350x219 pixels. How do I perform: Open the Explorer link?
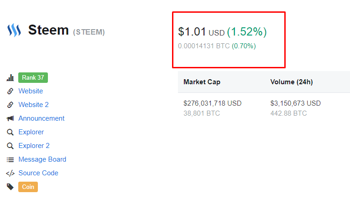[31, 132]
